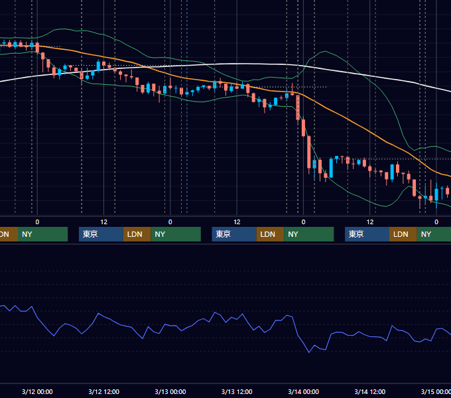This screenshot has width=451, height=398.
Task: Click the LDN session block on 3/14
Action: pos(403,234)
